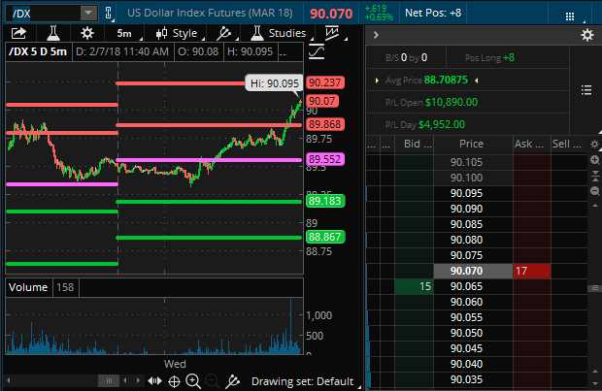Toggle the curve line icon above price axis
This screenshot has height=391, width=602.
[318, 50]
